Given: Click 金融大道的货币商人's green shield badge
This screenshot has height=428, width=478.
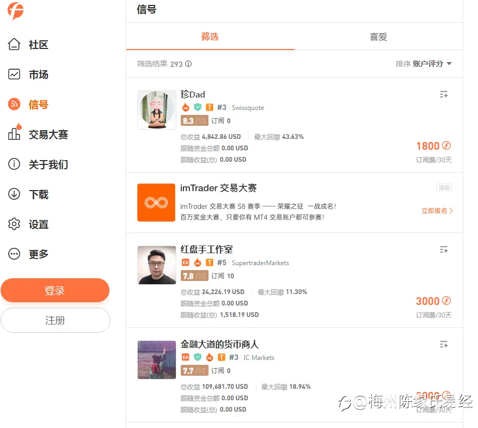Looking at the screenshot, I should click(198, 357).
